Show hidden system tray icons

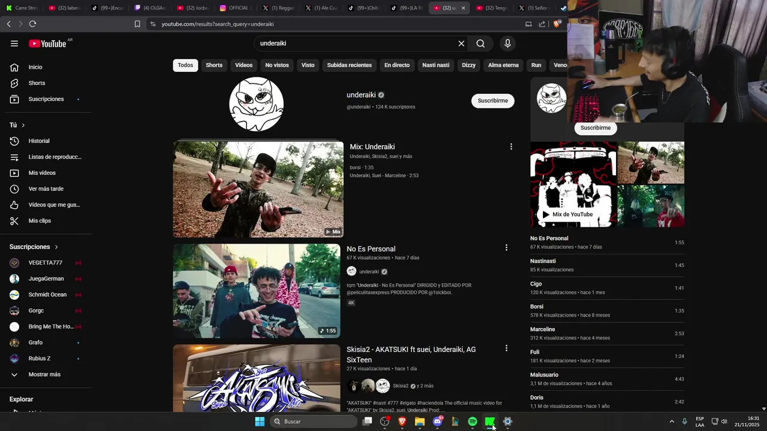point(671,421)
